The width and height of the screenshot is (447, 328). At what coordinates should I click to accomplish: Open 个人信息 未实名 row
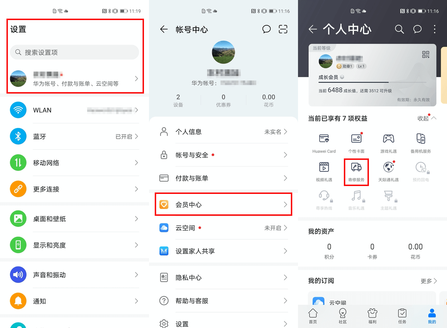[x=223, y=132]
